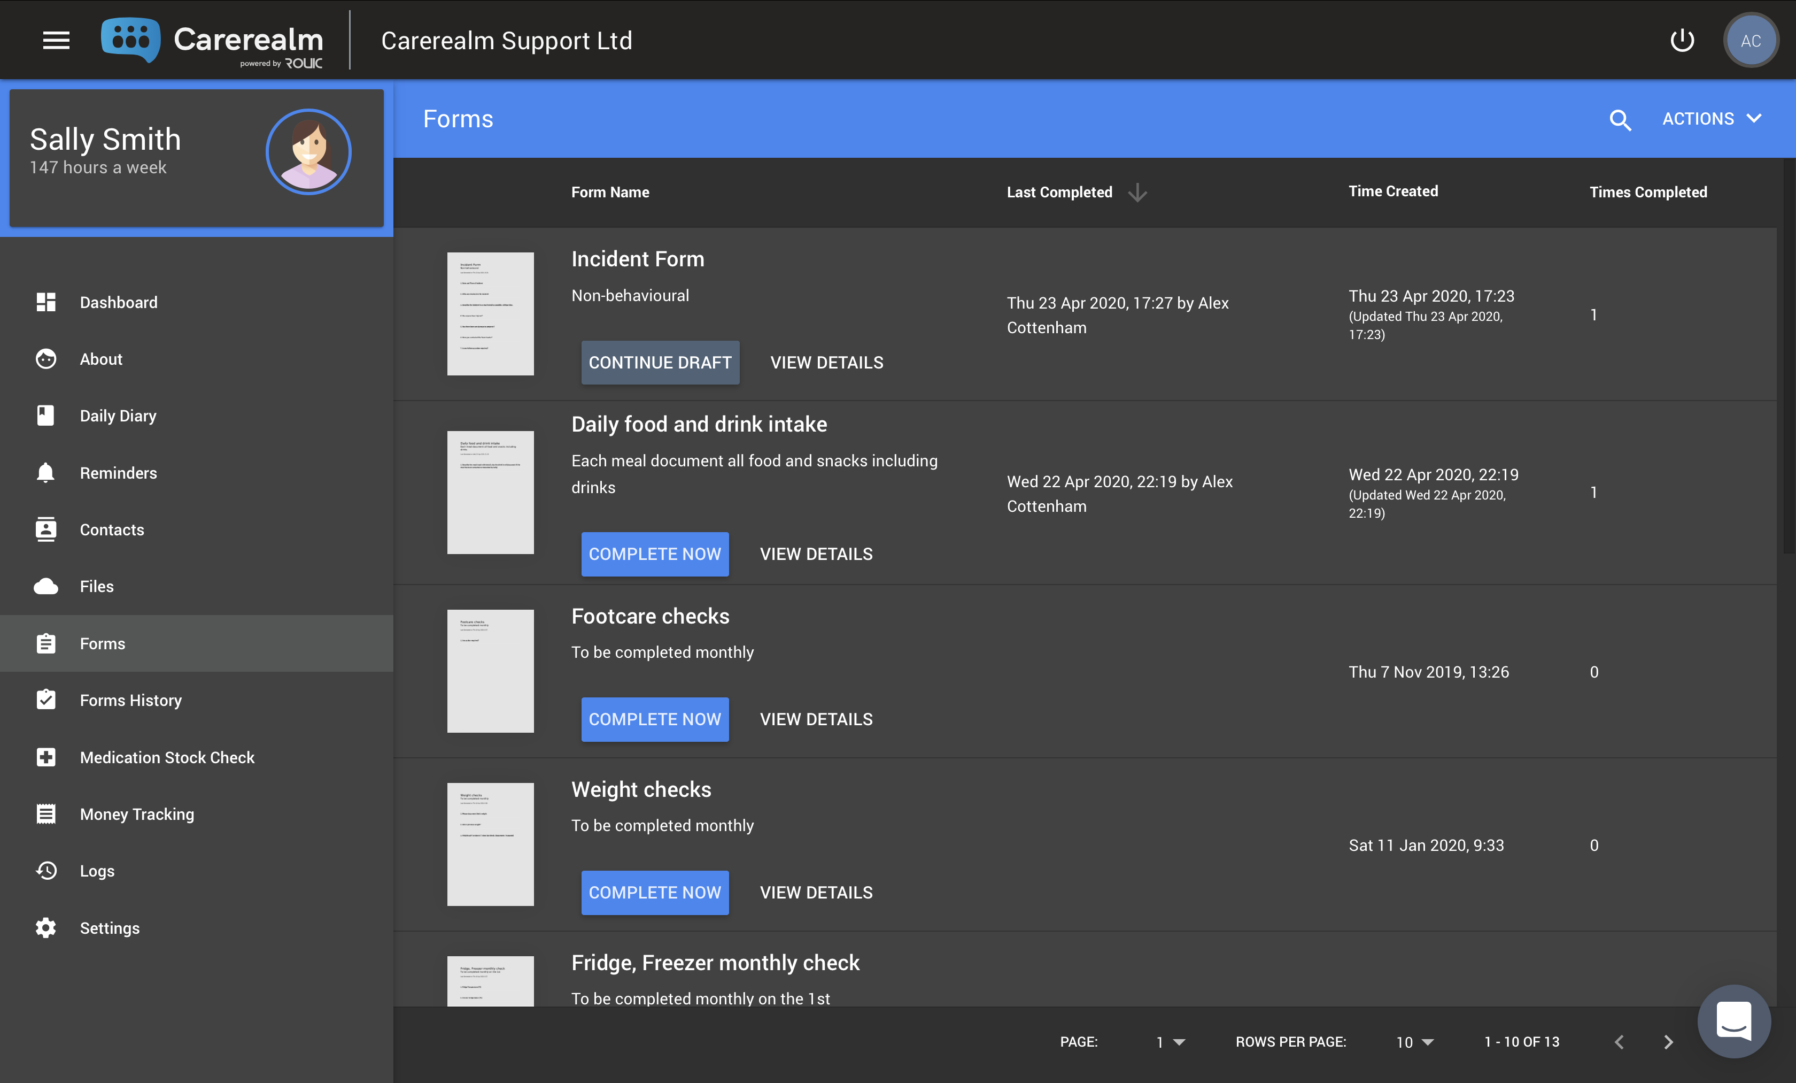Go to previous page chevron

1619,1042
